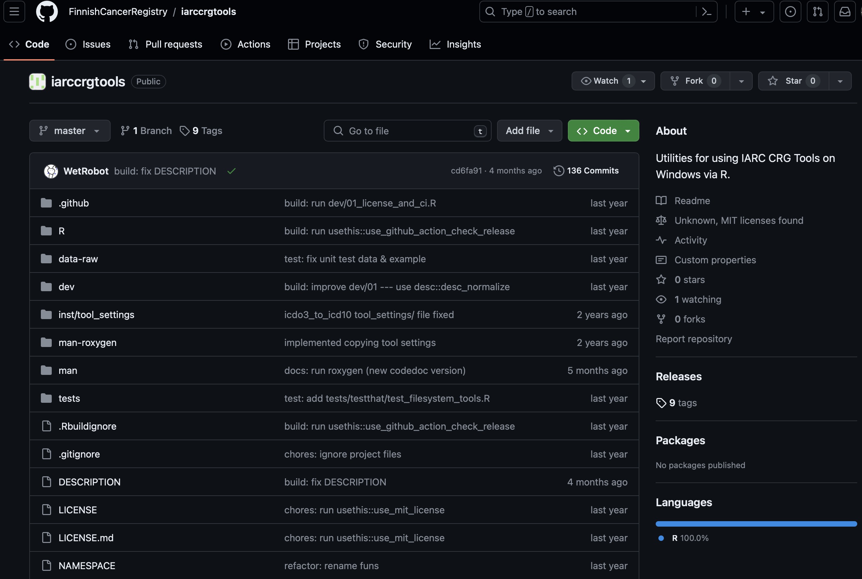Image resolution: width=862 pixels, height=579 pixels.
Task: Go to GitHub home via Octocat logo
Action: tap(47, 12)
